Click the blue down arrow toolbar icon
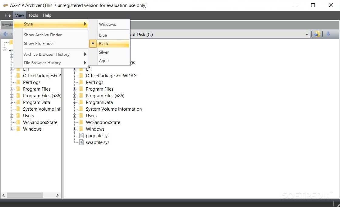This screenshot has height=207, width=340. (328, 34)
